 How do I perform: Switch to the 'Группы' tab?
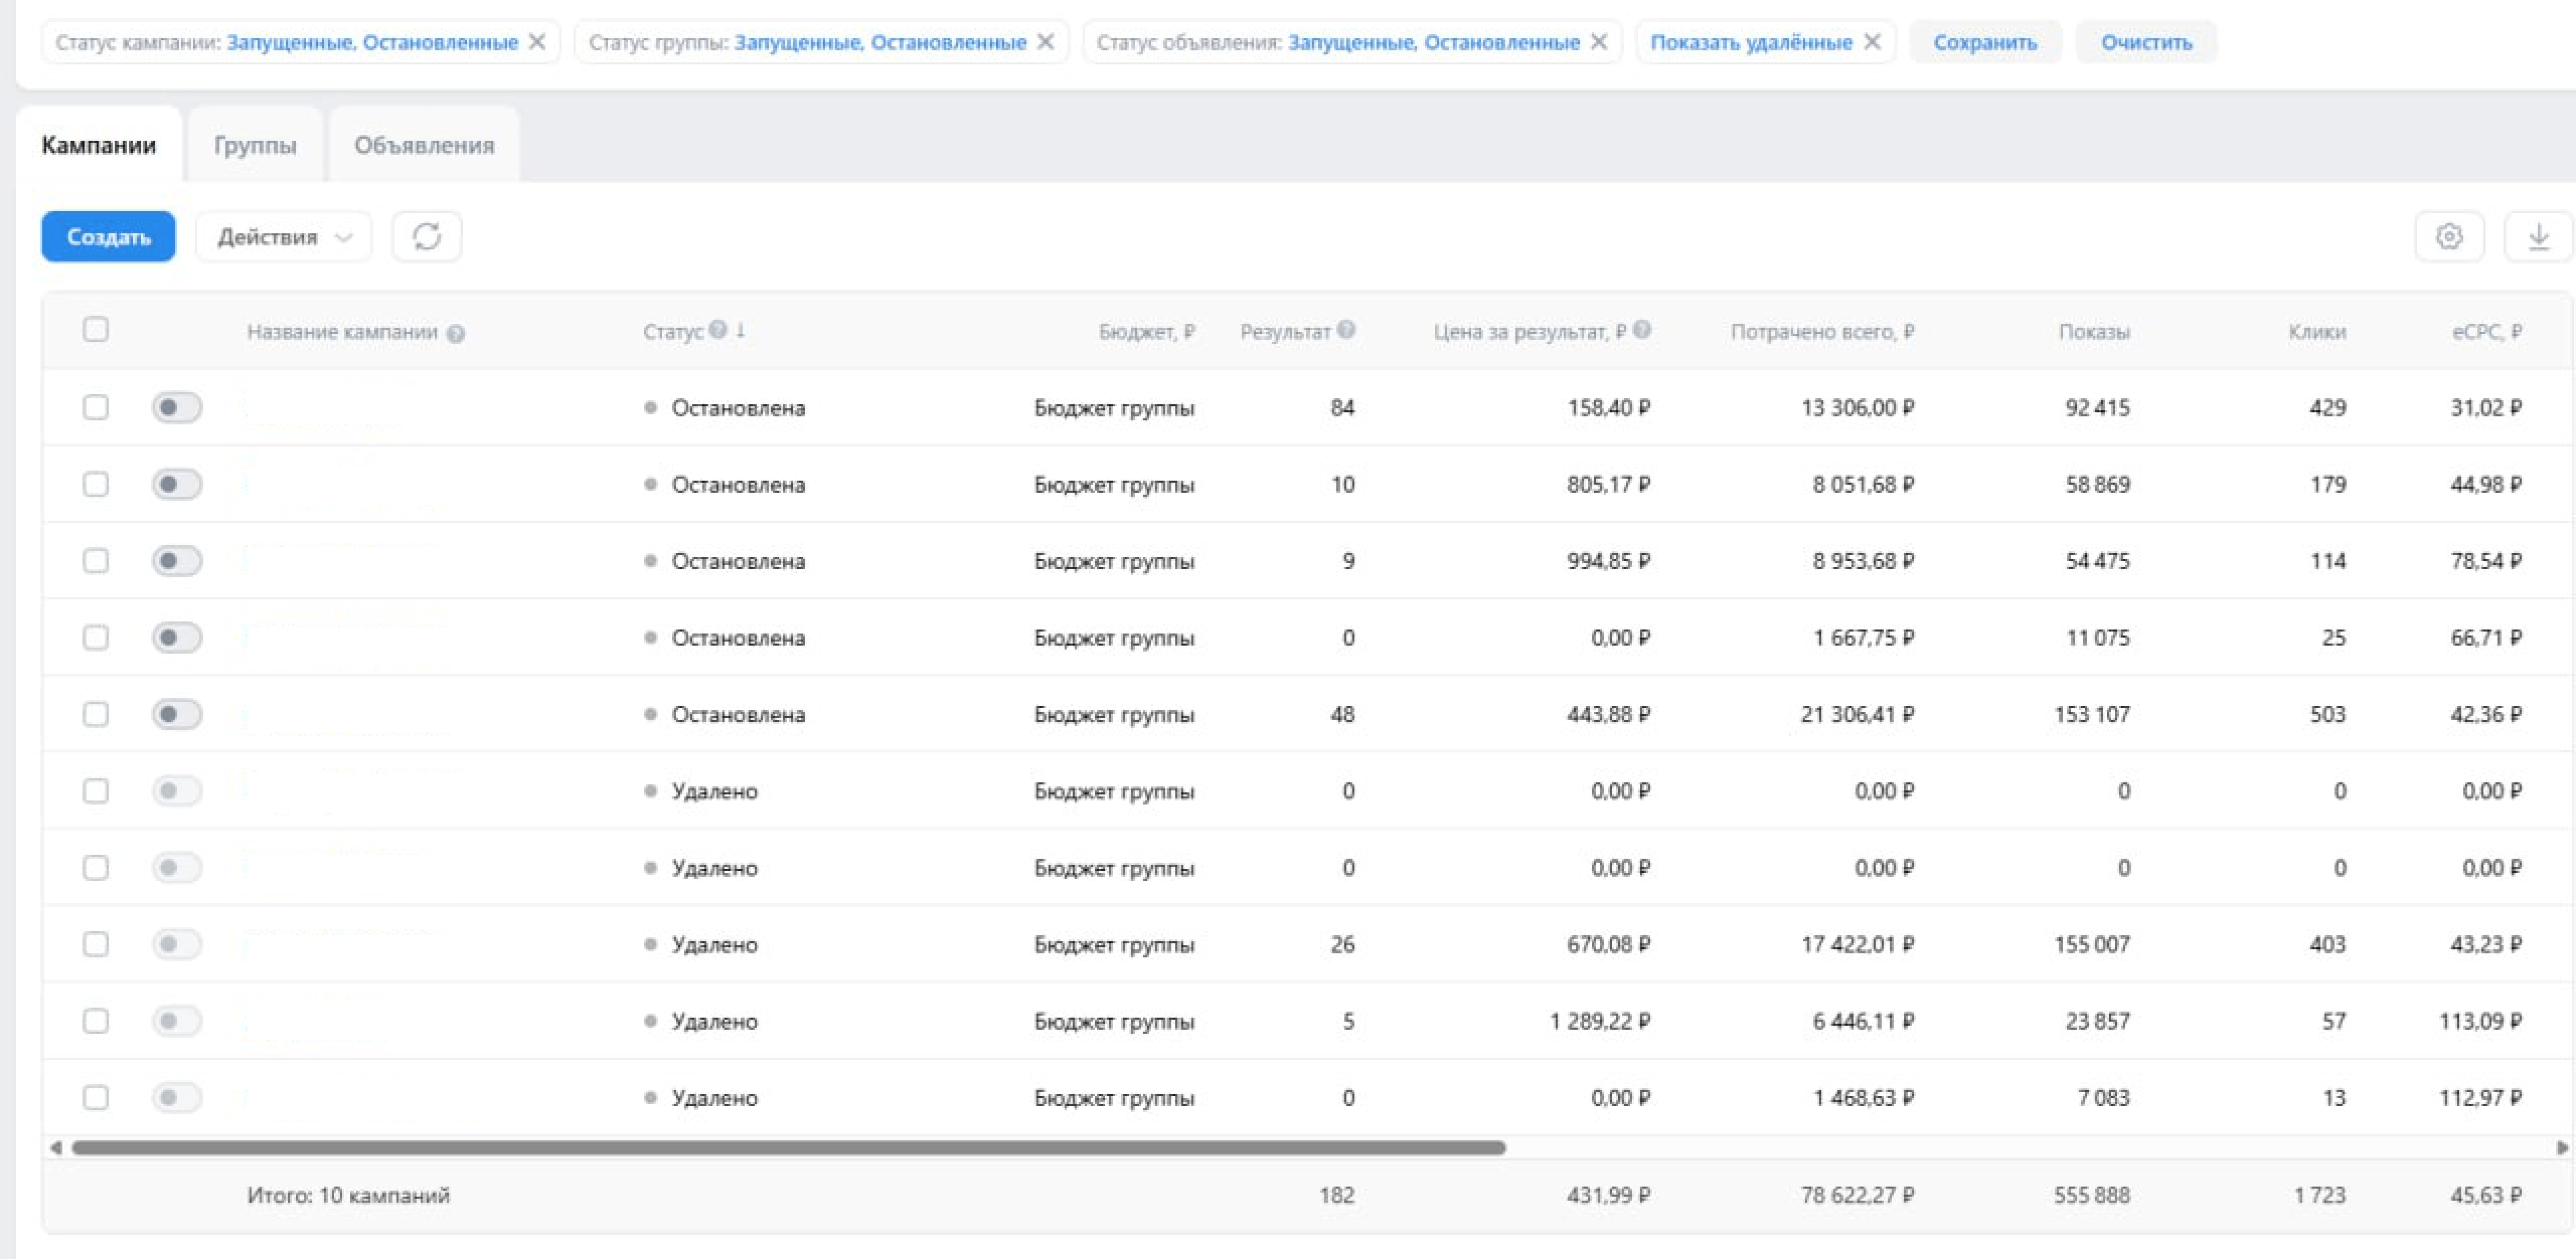255,146
